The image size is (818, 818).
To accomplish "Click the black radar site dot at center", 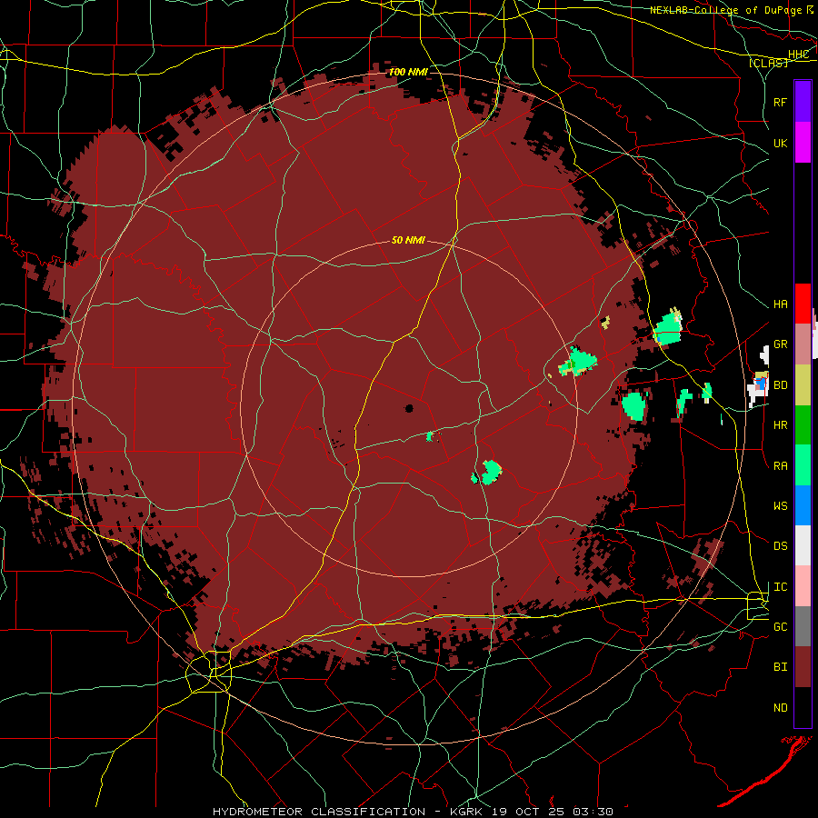I will 410,408.
